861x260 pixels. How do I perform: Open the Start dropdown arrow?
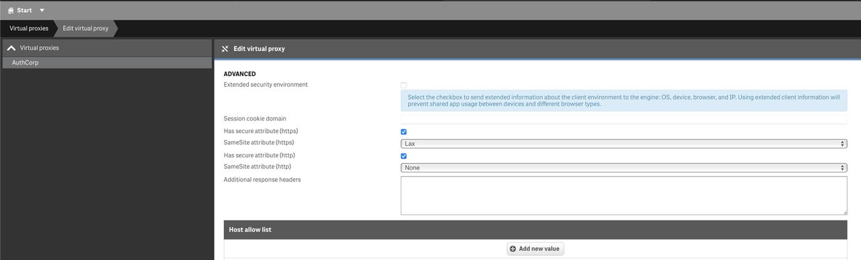pos(42,11)
